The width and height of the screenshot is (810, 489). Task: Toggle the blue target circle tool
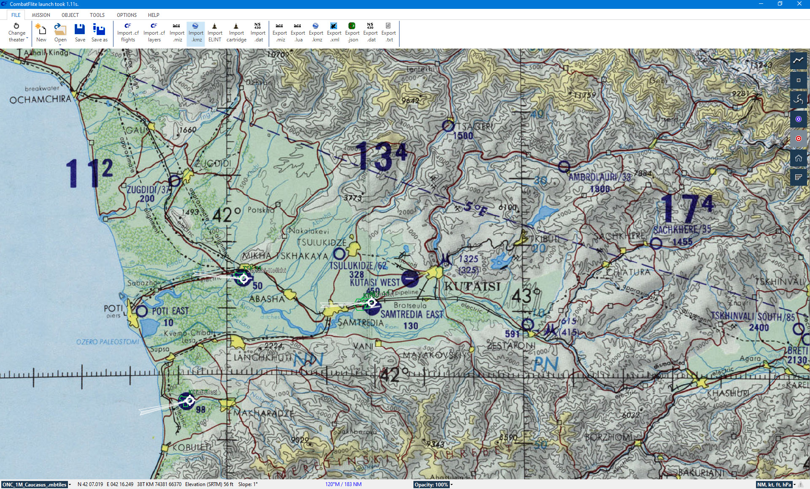[x=798, y=119]
